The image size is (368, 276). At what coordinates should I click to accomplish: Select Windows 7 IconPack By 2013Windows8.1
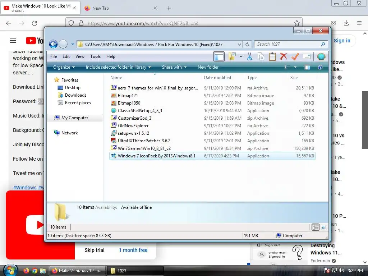pos(212,156)
